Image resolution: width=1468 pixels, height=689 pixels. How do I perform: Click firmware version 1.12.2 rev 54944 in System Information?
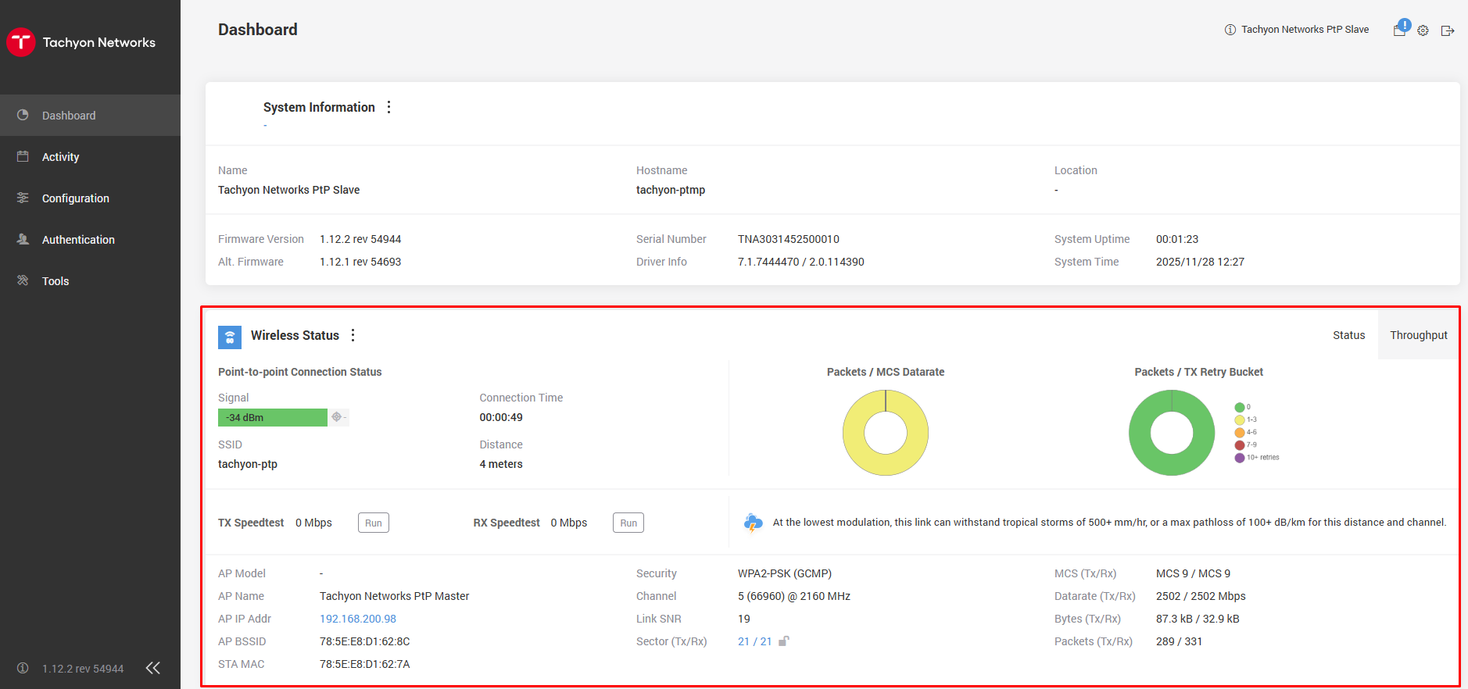[360, 239]
